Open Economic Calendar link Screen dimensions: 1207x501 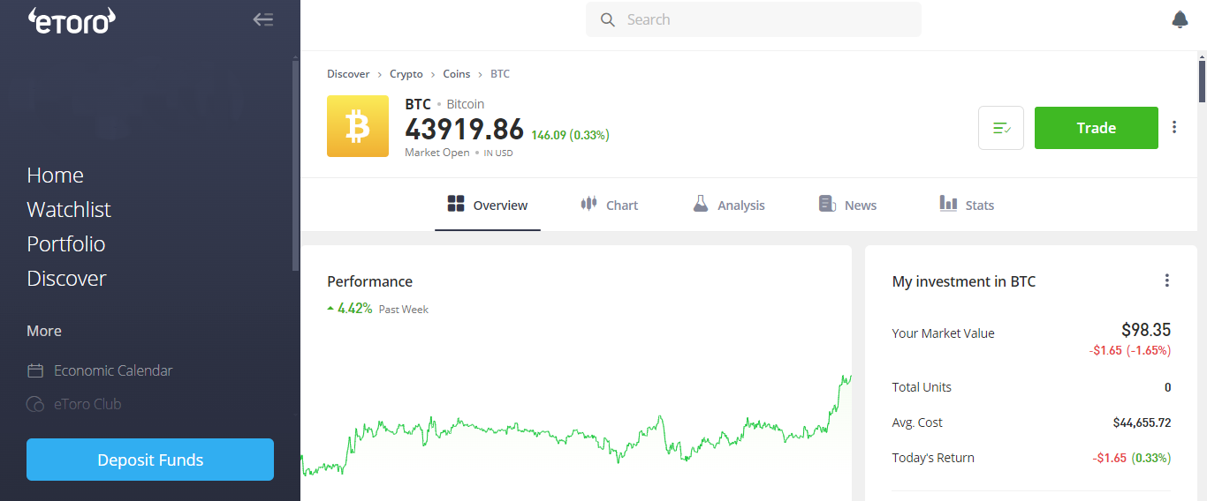pyautogui.click(x=113, y=370)
